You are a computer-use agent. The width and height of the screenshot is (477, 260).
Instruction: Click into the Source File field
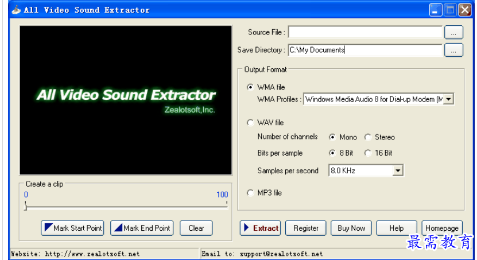coord(365,32)
